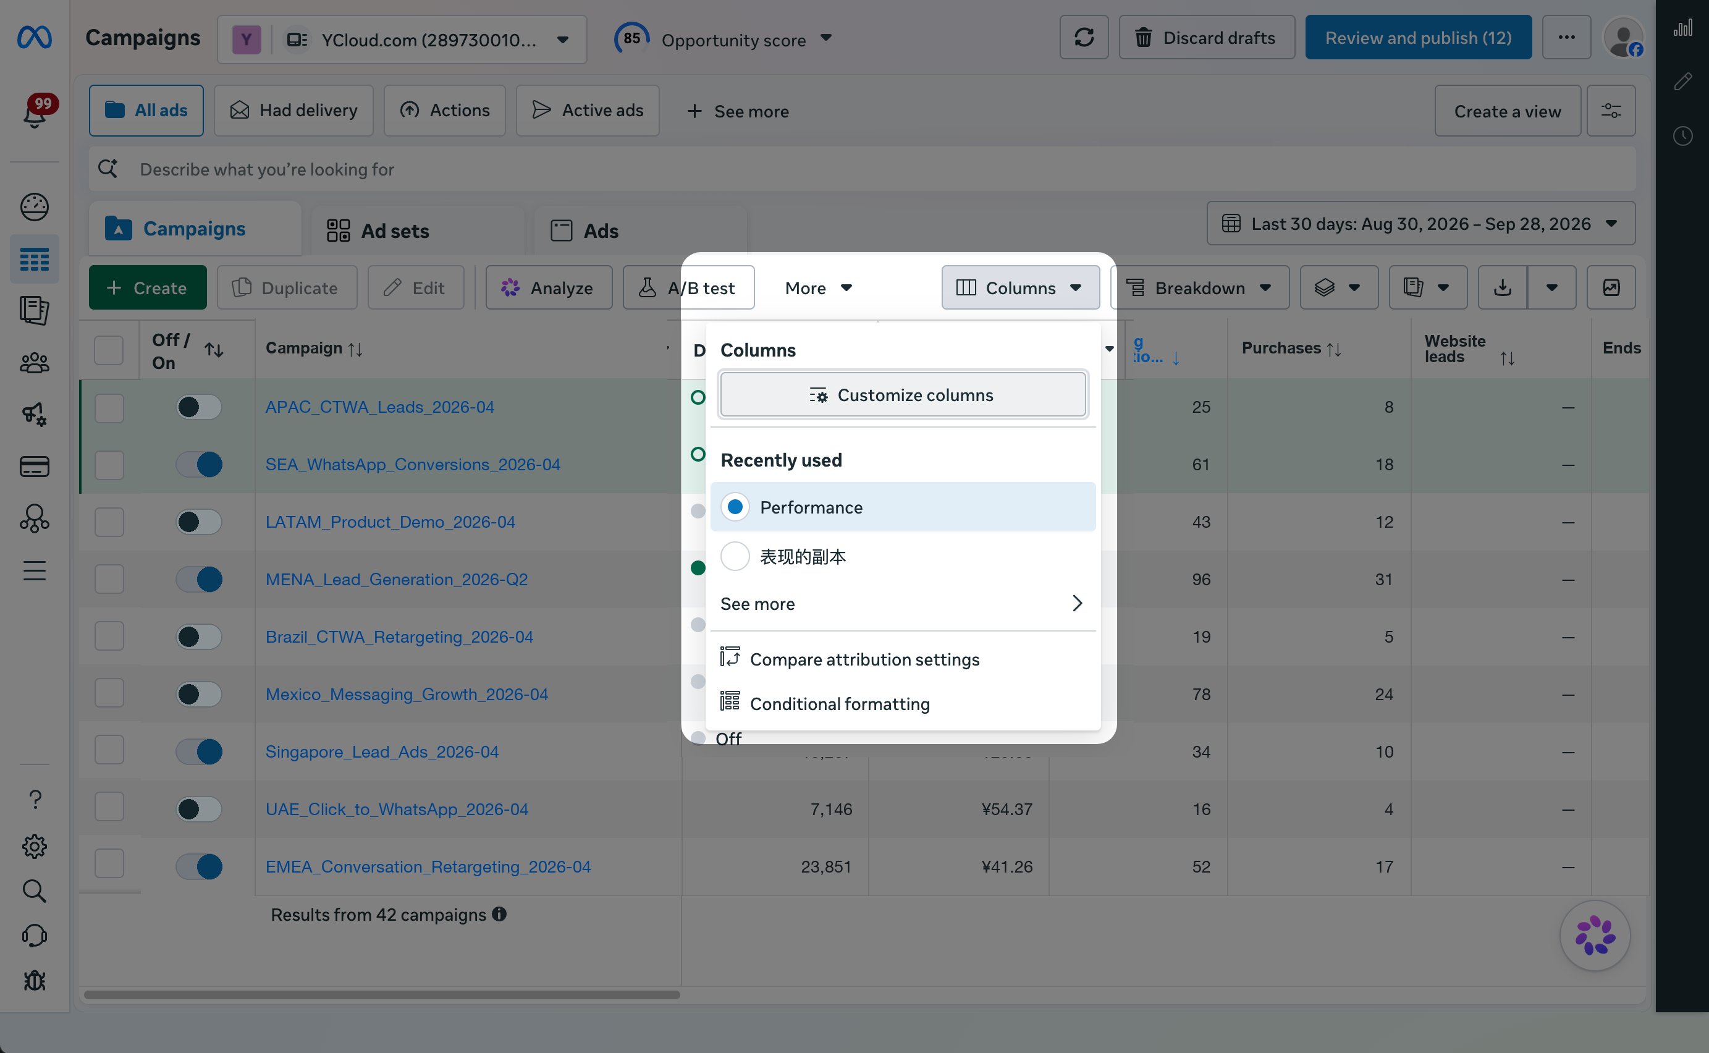Expand See more column presets
The image size is (1709, 1053).
point(903,604)
